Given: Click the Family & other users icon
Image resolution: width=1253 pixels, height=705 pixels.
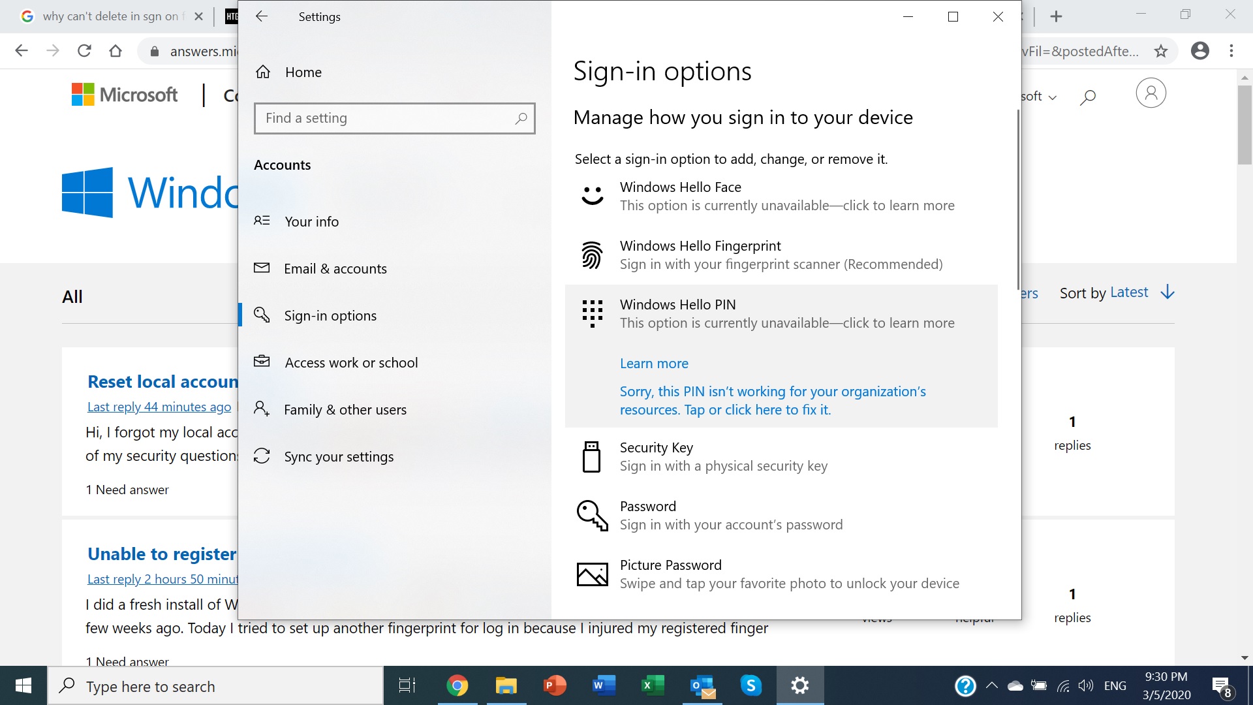Looking at the screenshot, I should (262, 409).
